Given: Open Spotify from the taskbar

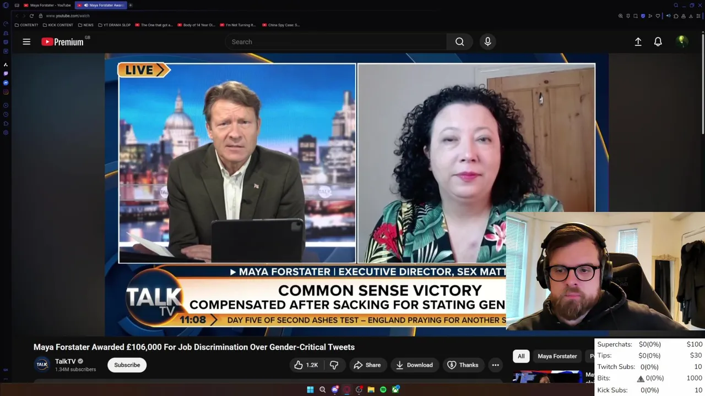Looking at the screenshot, I should (x=383, y=389).
